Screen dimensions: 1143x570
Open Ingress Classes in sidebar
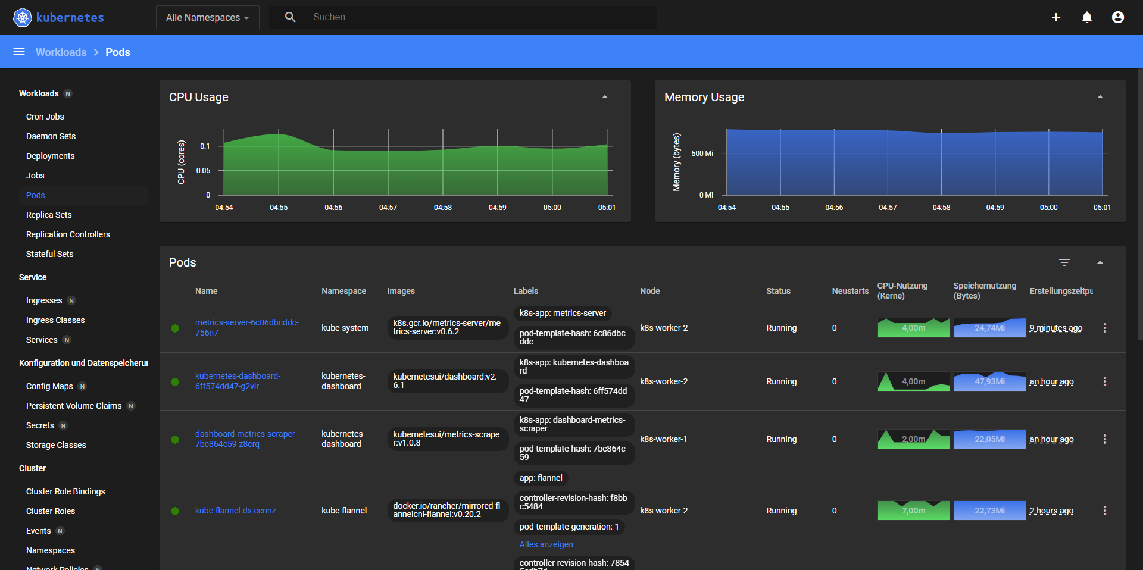(x=55, y=320)
